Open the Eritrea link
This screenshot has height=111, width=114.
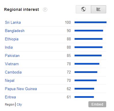click(10, 97)
